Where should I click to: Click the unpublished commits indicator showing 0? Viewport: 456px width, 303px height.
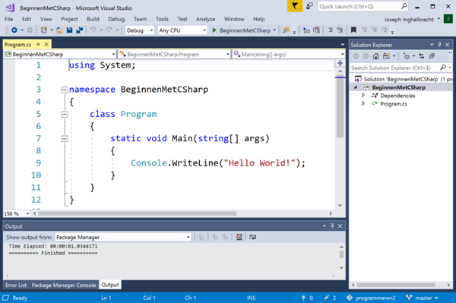(x=307, y=298)
